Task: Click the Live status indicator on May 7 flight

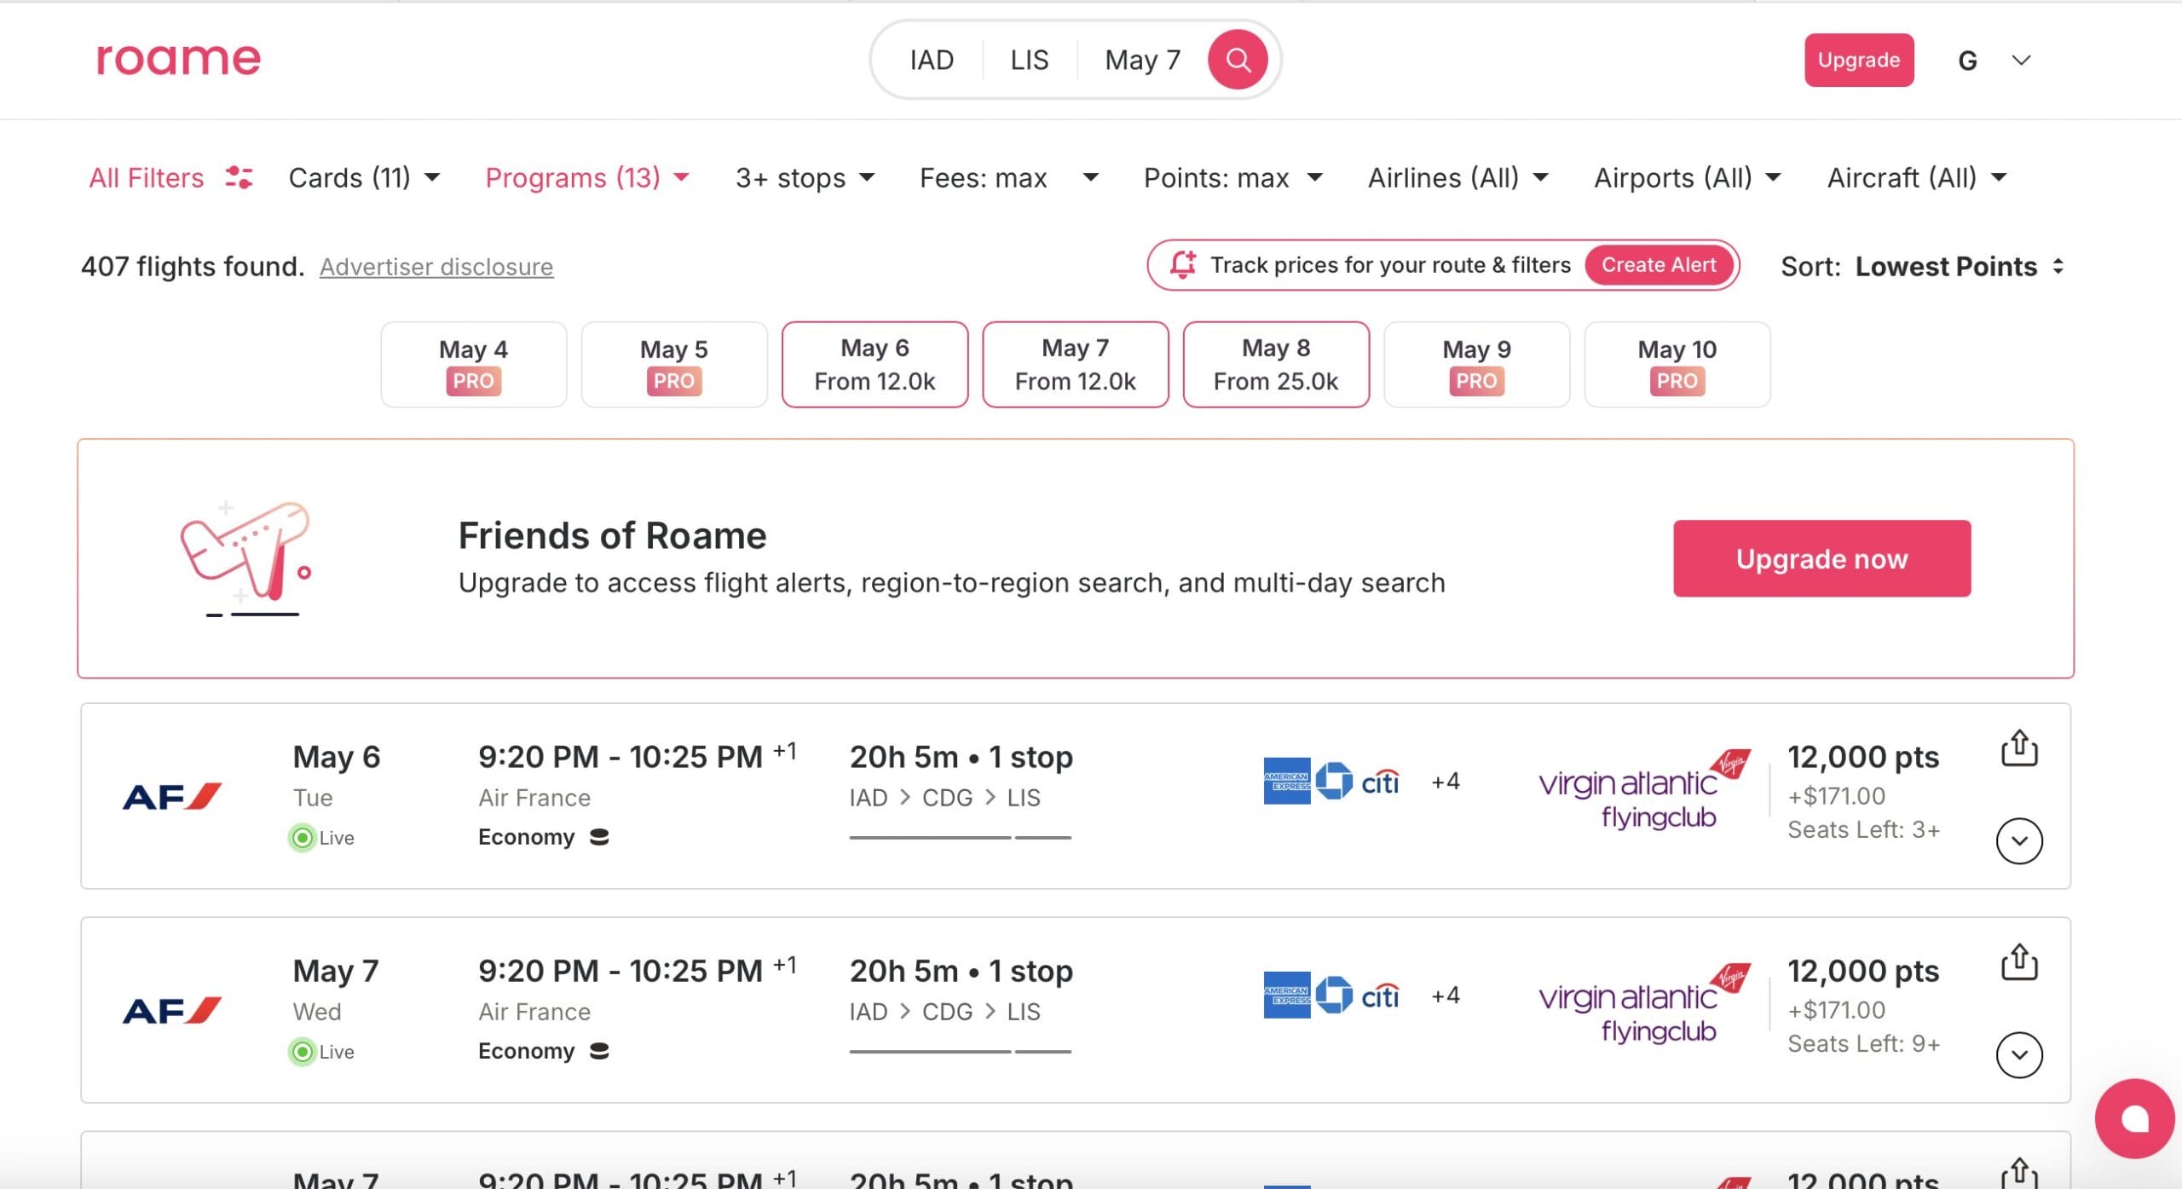Action: pos(322,1052)
